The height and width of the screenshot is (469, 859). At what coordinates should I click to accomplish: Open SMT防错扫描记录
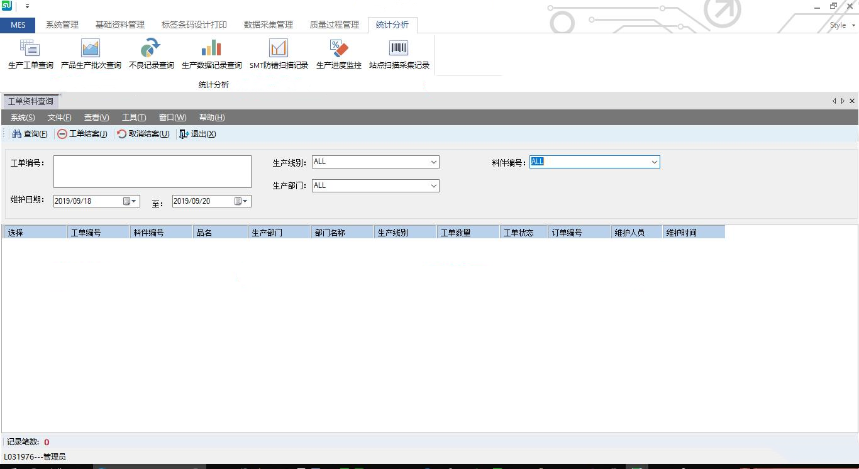pos(279,54)
